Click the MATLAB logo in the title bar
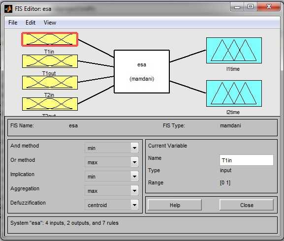 (x=8, y=9)
